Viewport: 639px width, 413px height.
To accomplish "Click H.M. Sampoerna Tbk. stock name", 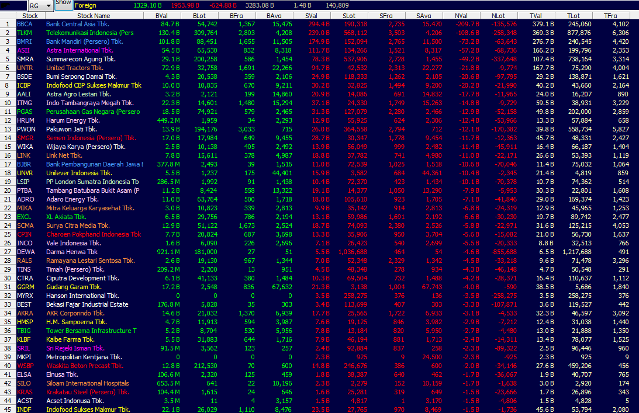I will point(77,322).
